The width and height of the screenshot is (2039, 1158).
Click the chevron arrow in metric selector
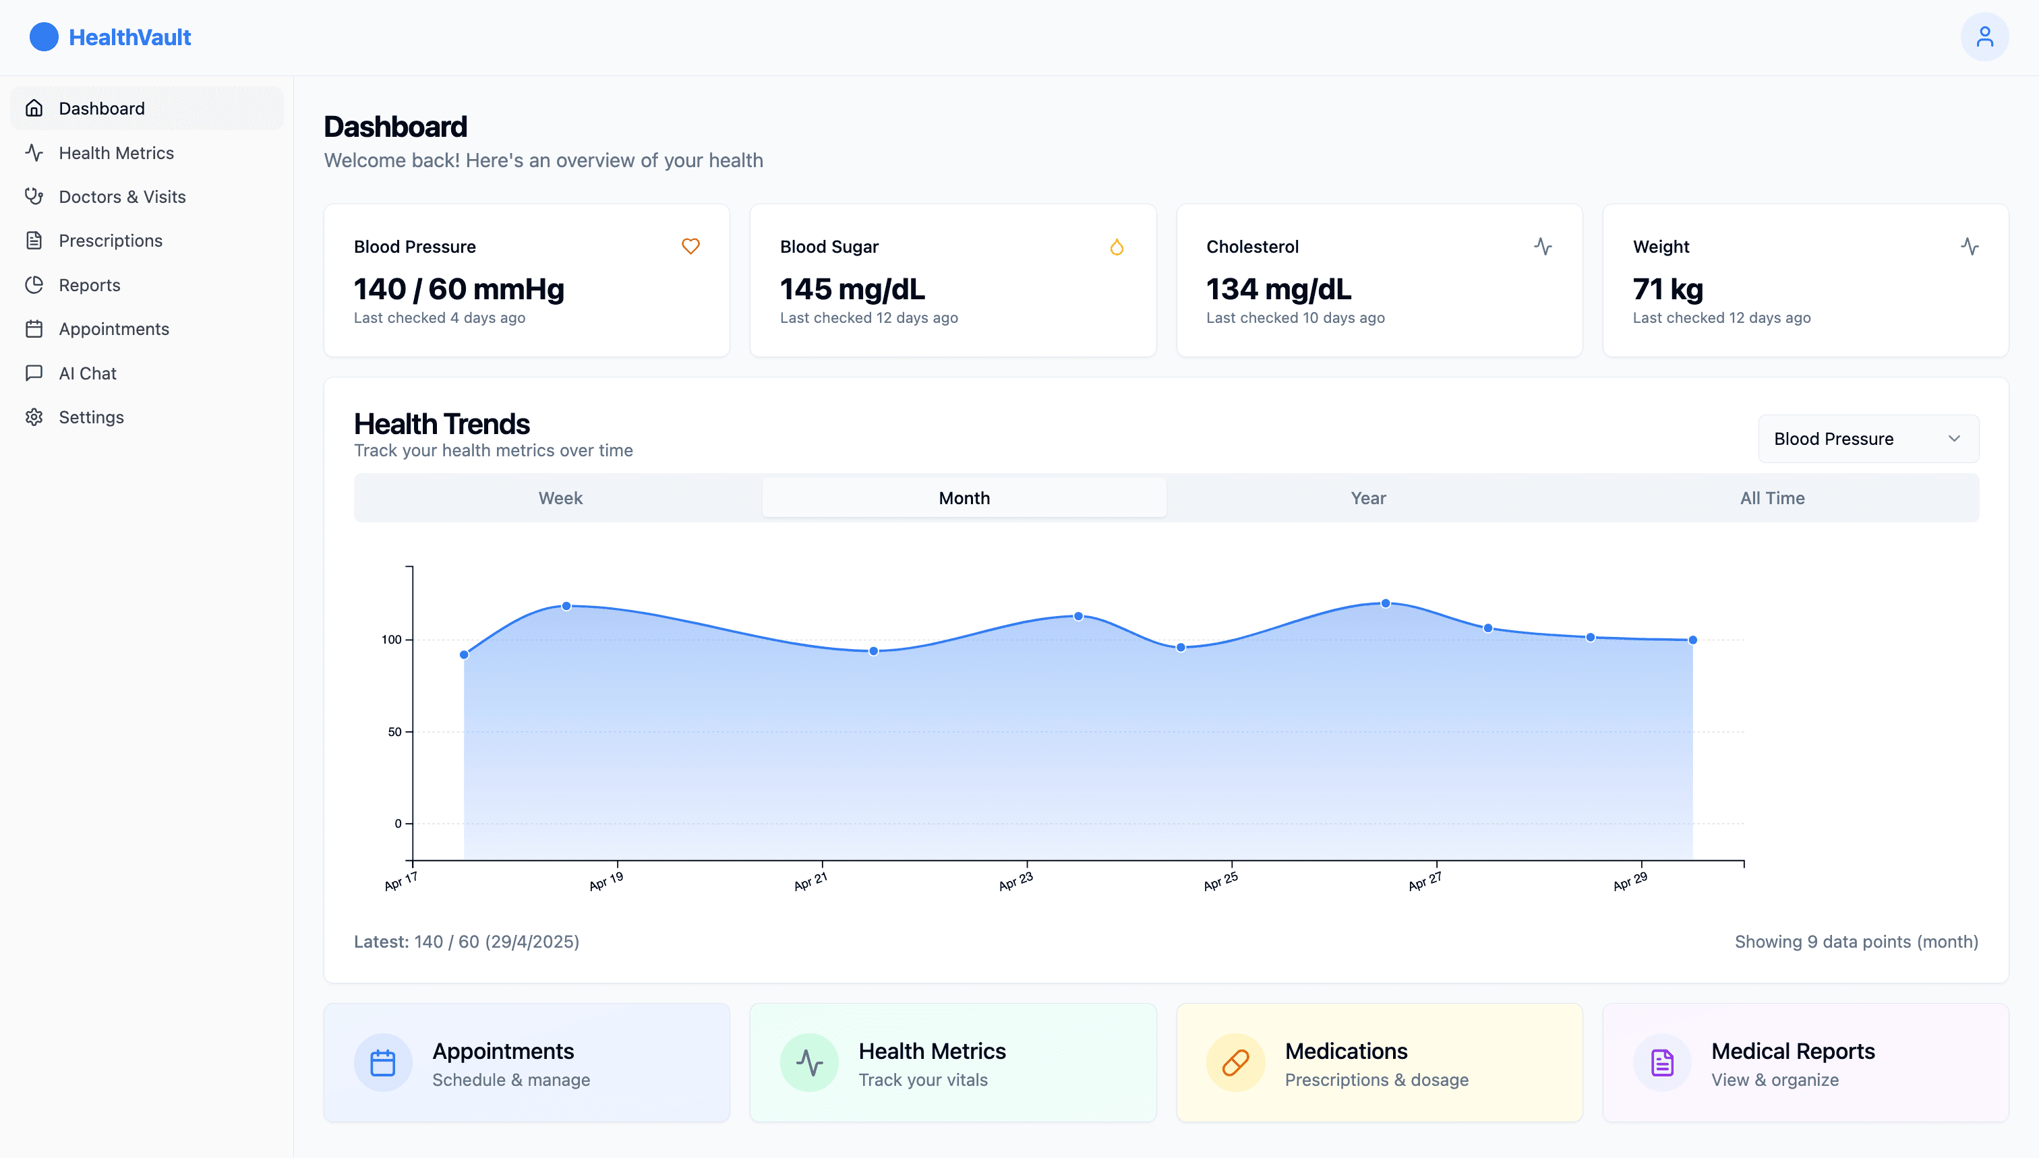click(1954, 439)
